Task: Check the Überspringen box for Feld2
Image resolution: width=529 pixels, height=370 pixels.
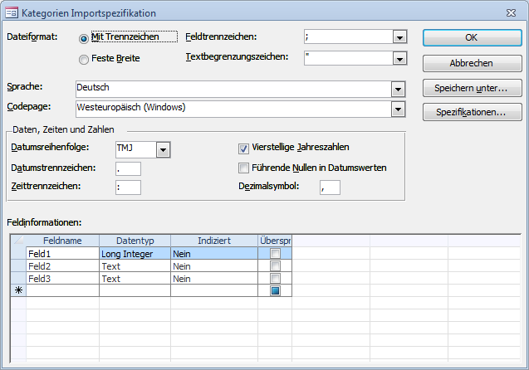Action: click(275, 266)
